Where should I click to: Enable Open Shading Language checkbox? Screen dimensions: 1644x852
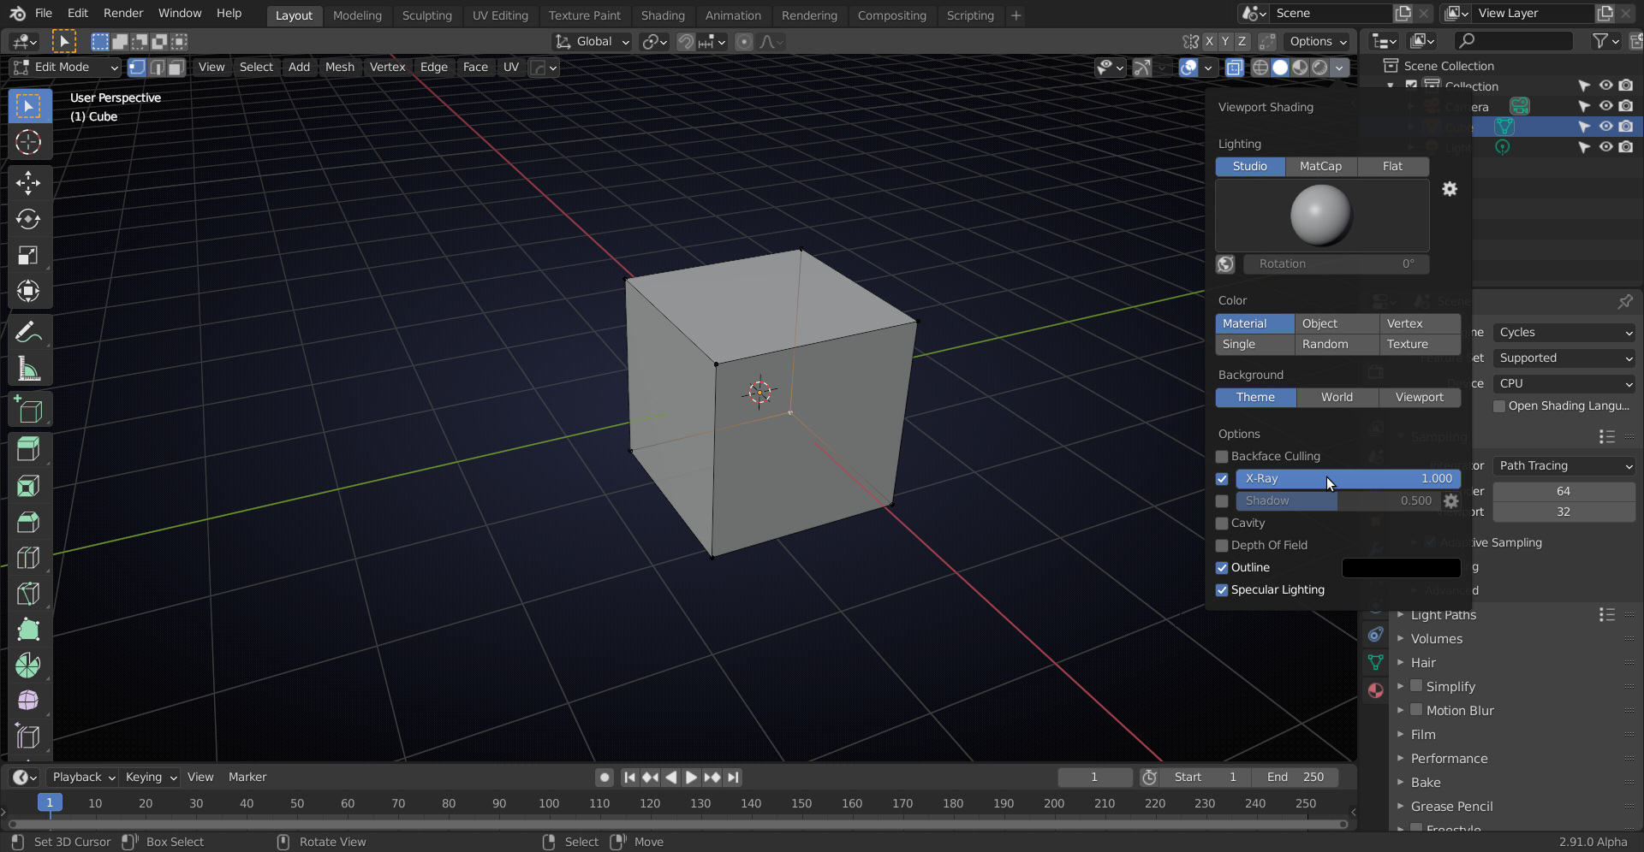point(1499,406)
